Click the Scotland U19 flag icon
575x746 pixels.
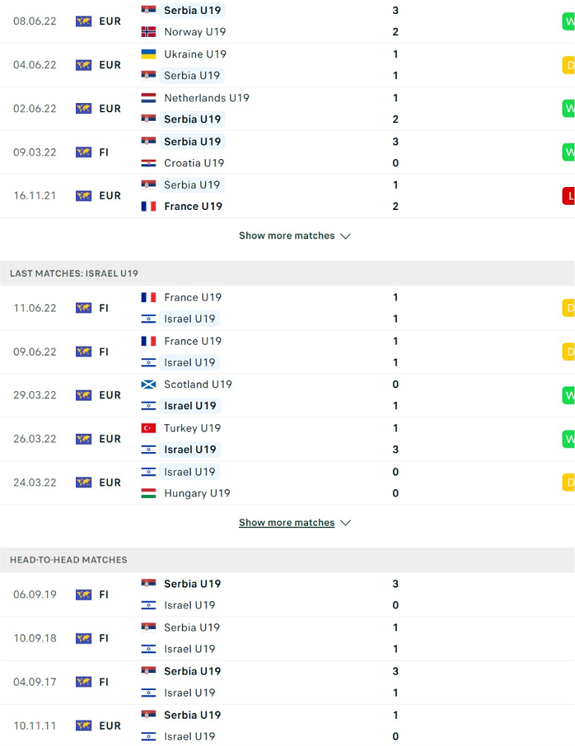[x=149, y=384]
